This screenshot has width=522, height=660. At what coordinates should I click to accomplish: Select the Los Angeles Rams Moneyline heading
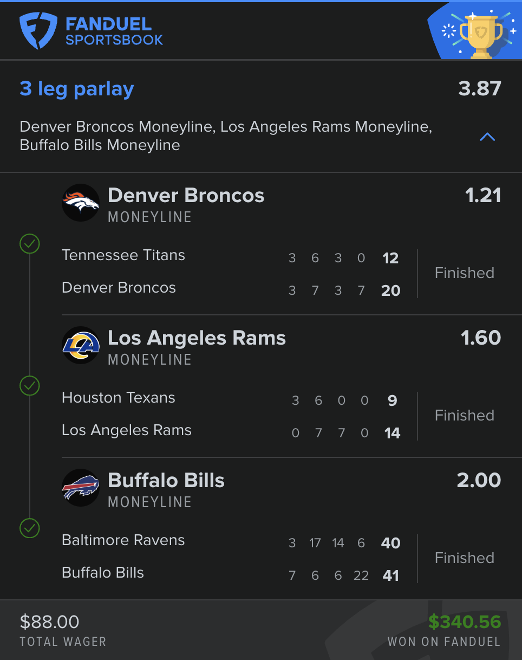[x=197, y=338]
